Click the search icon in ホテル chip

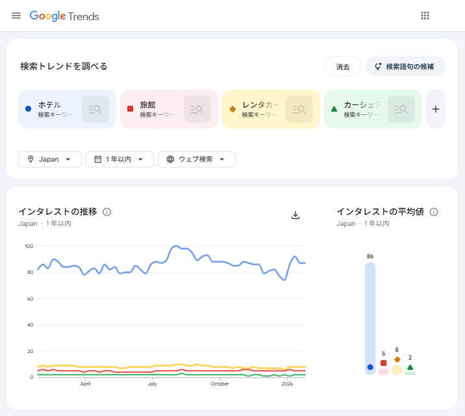pos(95,109)
